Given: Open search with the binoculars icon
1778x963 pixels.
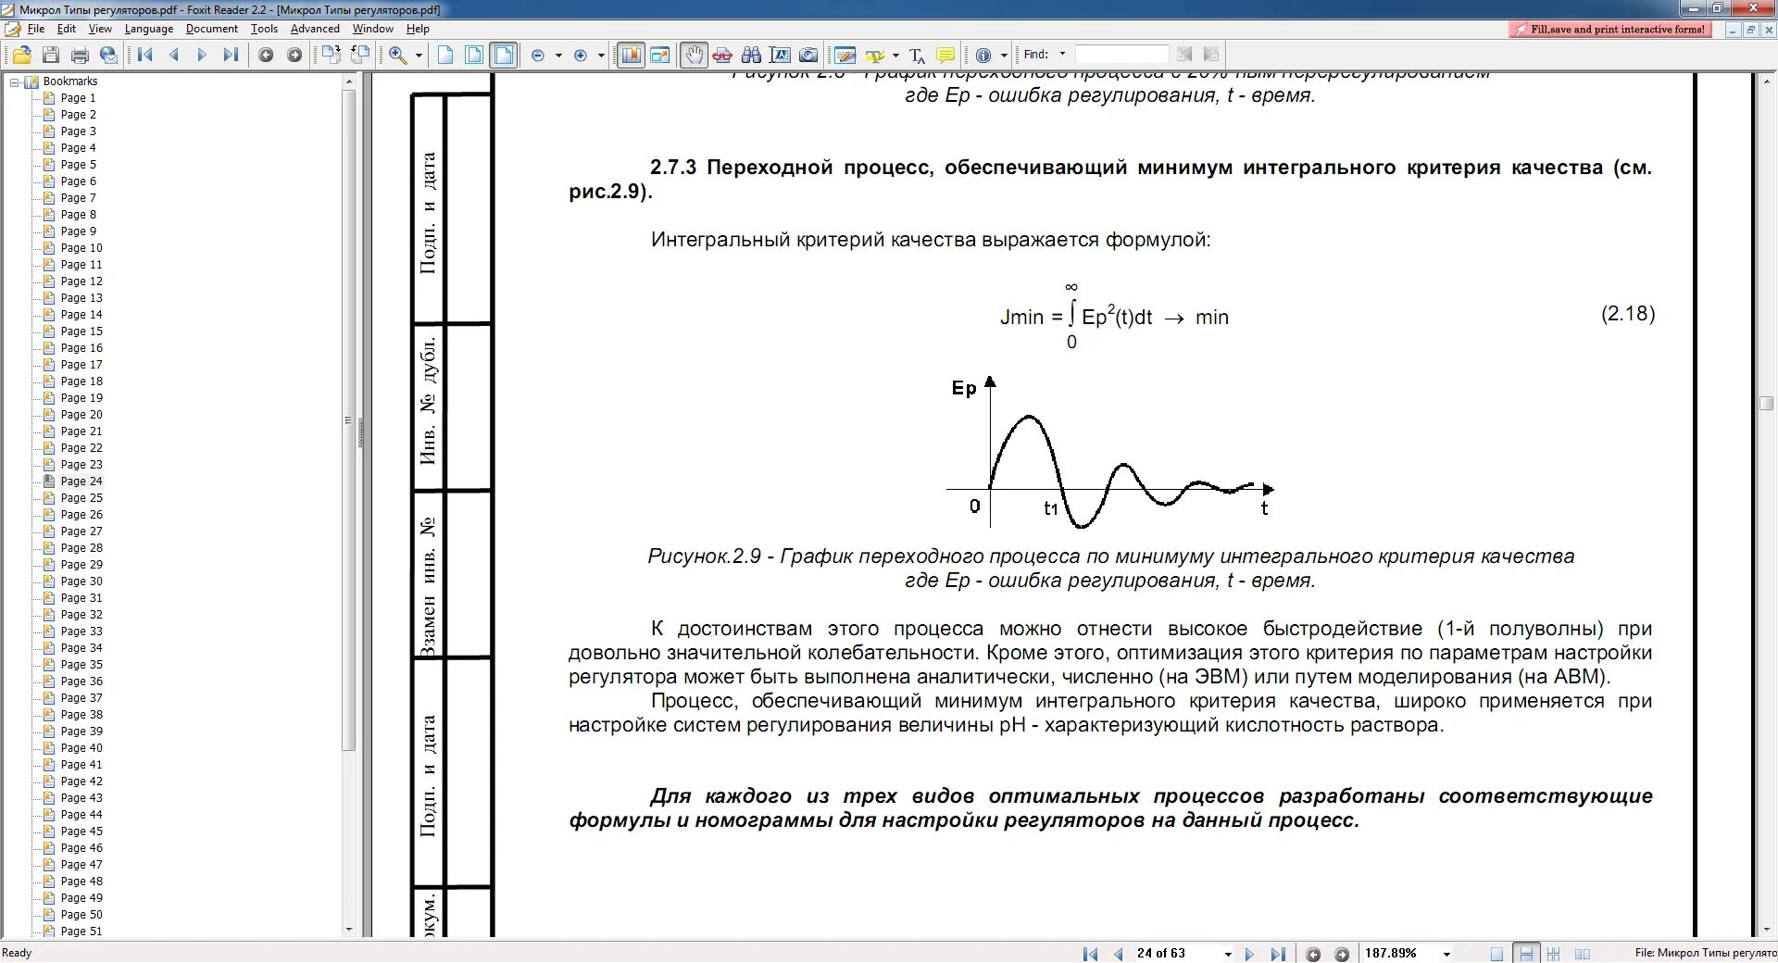Looking at the screenshot, I should tap(751, 56).
